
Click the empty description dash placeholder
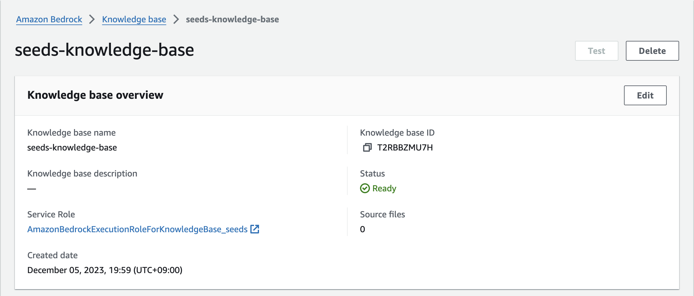tap(32, 189)
